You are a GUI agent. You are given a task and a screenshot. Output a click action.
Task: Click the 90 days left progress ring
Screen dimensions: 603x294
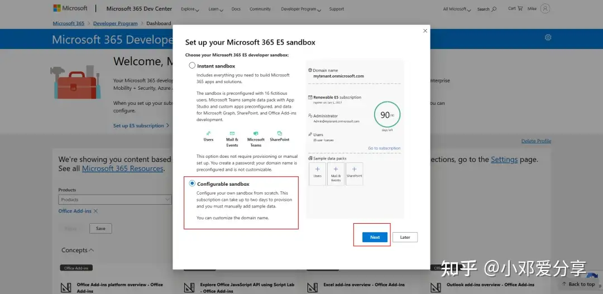(387, 114)
